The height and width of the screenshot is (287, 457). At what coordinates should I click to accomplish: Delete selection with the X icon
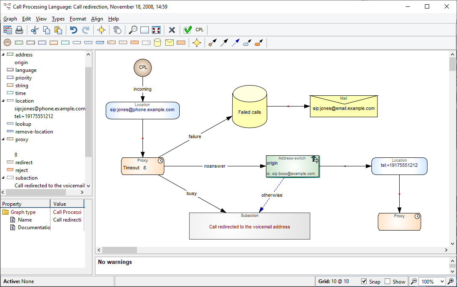pyautogui.click(x=172, y=30)
